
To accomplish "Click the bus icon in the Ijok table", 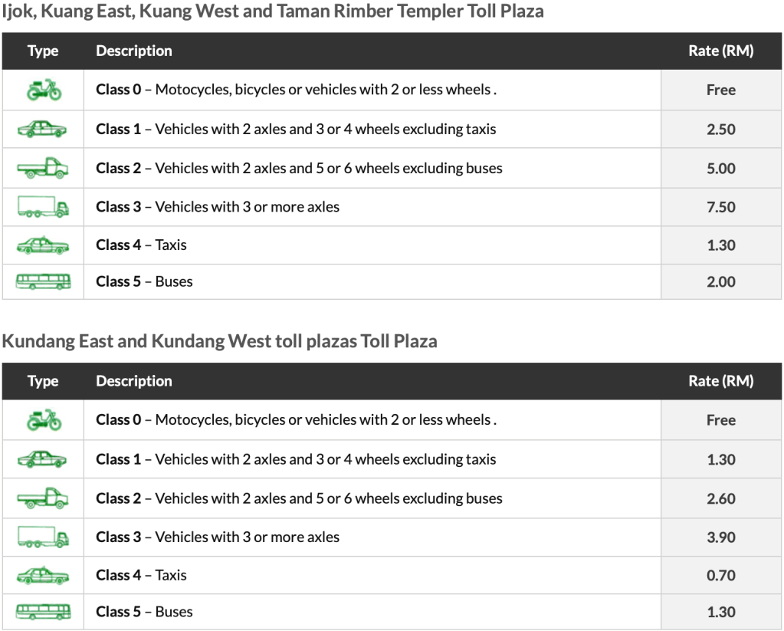I will pyautogui.click(x=43, y=281).
